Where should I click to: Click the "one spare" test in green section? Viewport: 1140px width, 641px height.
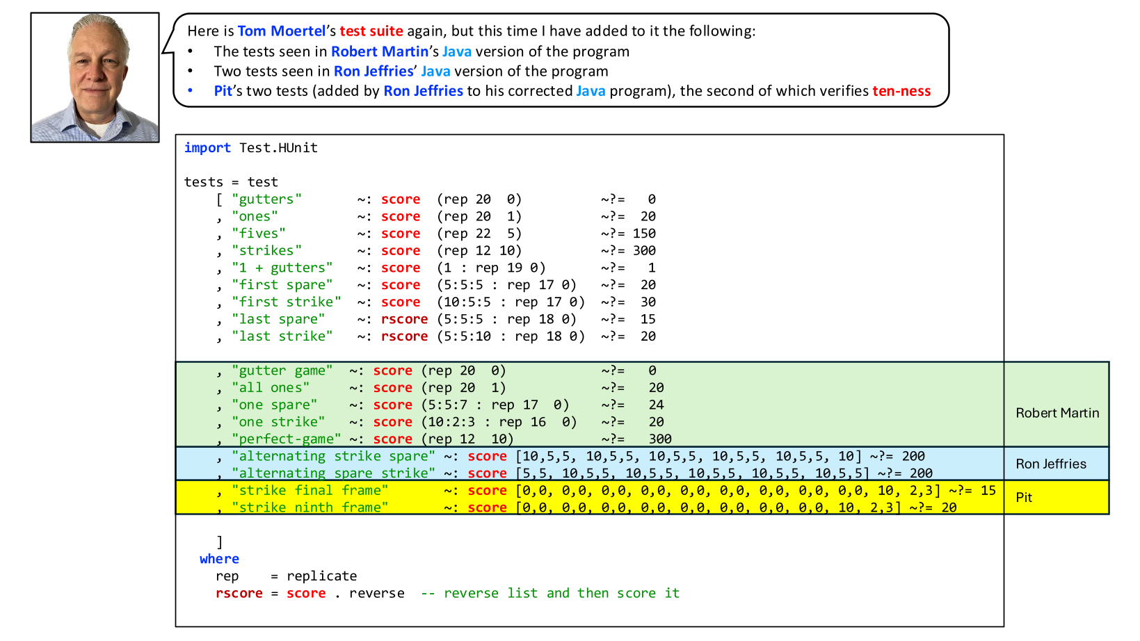point(275,405)
